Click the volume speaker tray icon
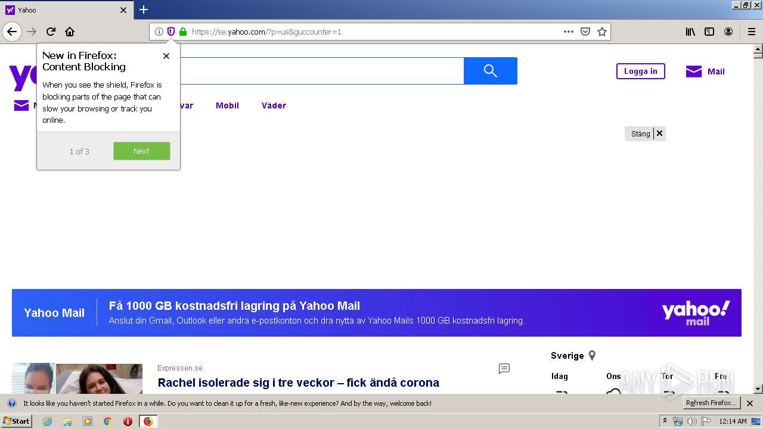Viewport: 763px width, 429px height. 692,421
